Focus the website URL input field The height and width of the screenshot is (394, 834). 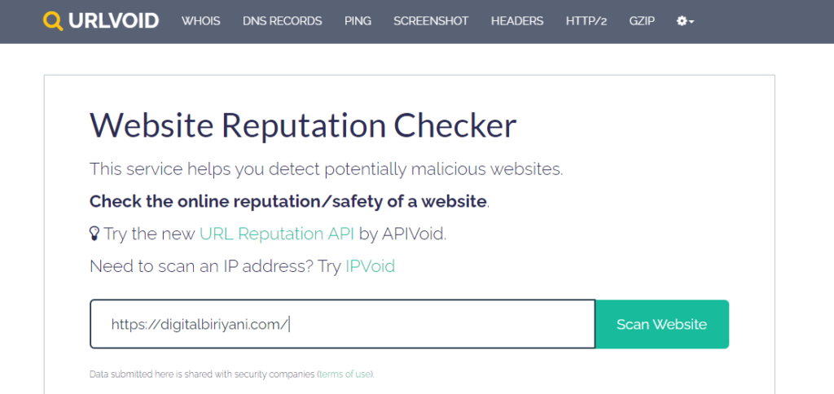click(x=343, y=324)
